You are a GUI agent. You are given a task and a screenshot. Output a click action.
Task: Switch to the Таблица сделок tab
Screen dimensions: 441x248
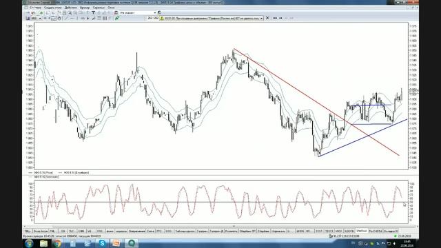(x=185, y=231)
